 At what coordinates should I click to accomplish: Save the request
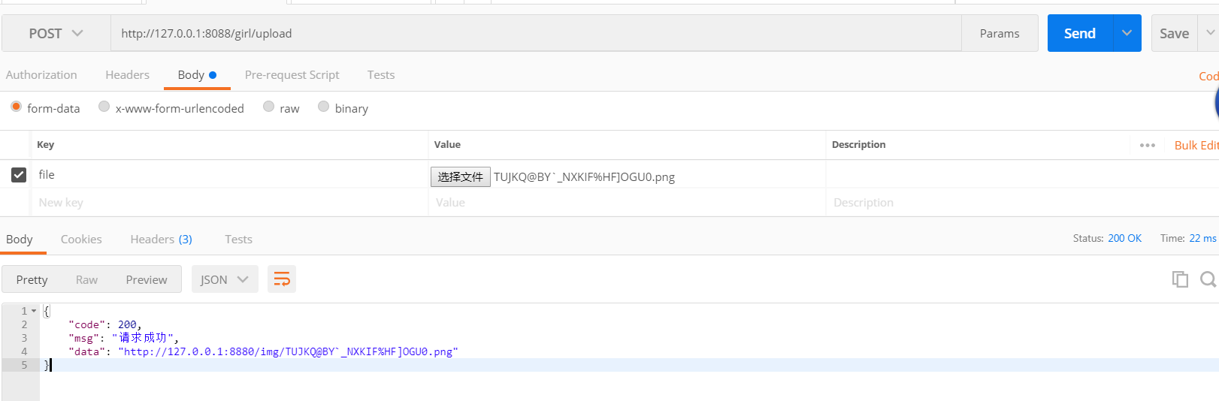1174,34
